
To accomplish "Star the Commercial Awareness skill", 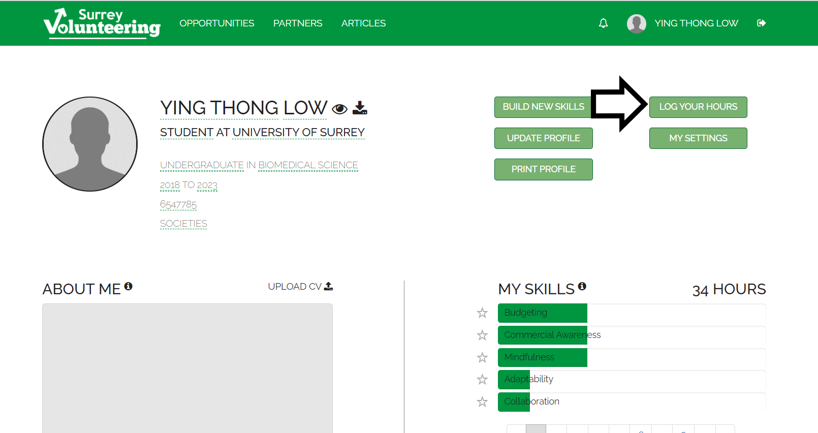I will click(482, 335).
